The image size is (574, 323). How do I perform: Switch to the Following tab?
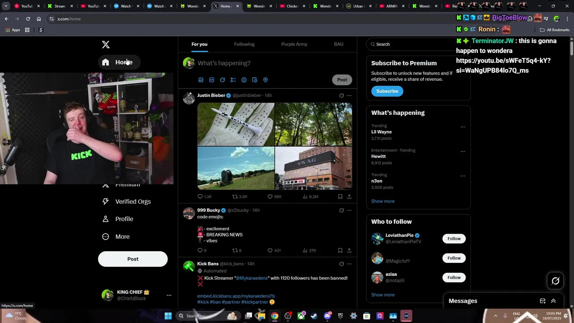click(244, 44)
